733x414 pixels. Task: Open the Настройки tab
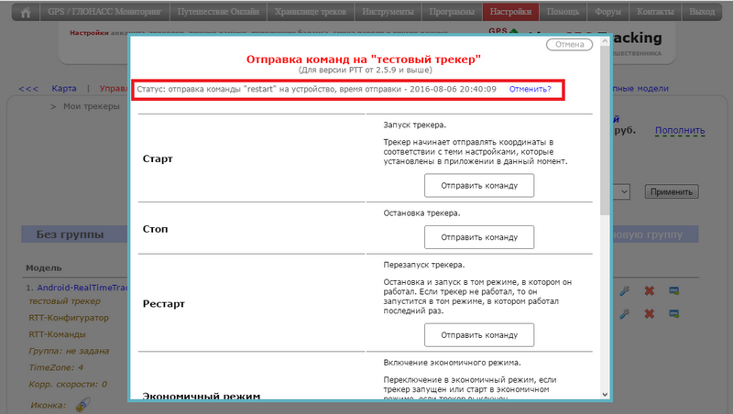(x=509, y=14)
